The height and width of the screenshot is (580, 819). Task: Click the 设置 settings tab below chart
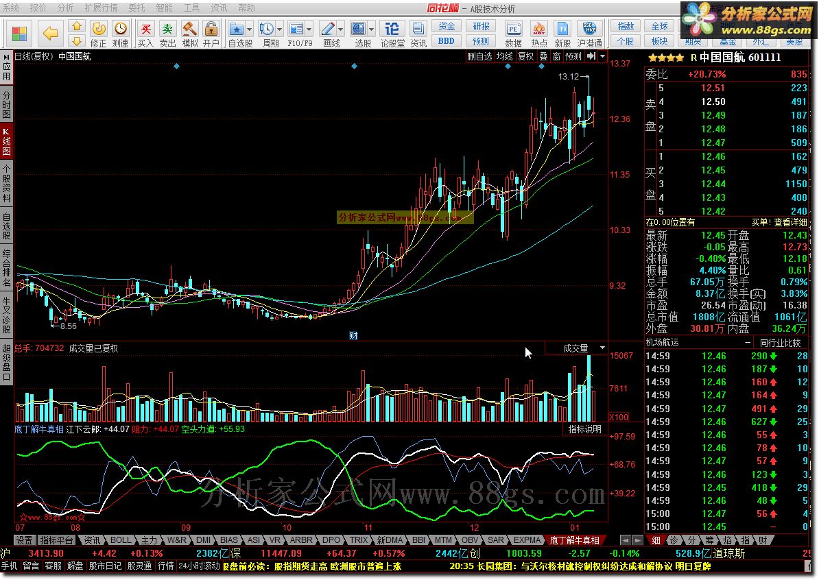pos(24,540)
